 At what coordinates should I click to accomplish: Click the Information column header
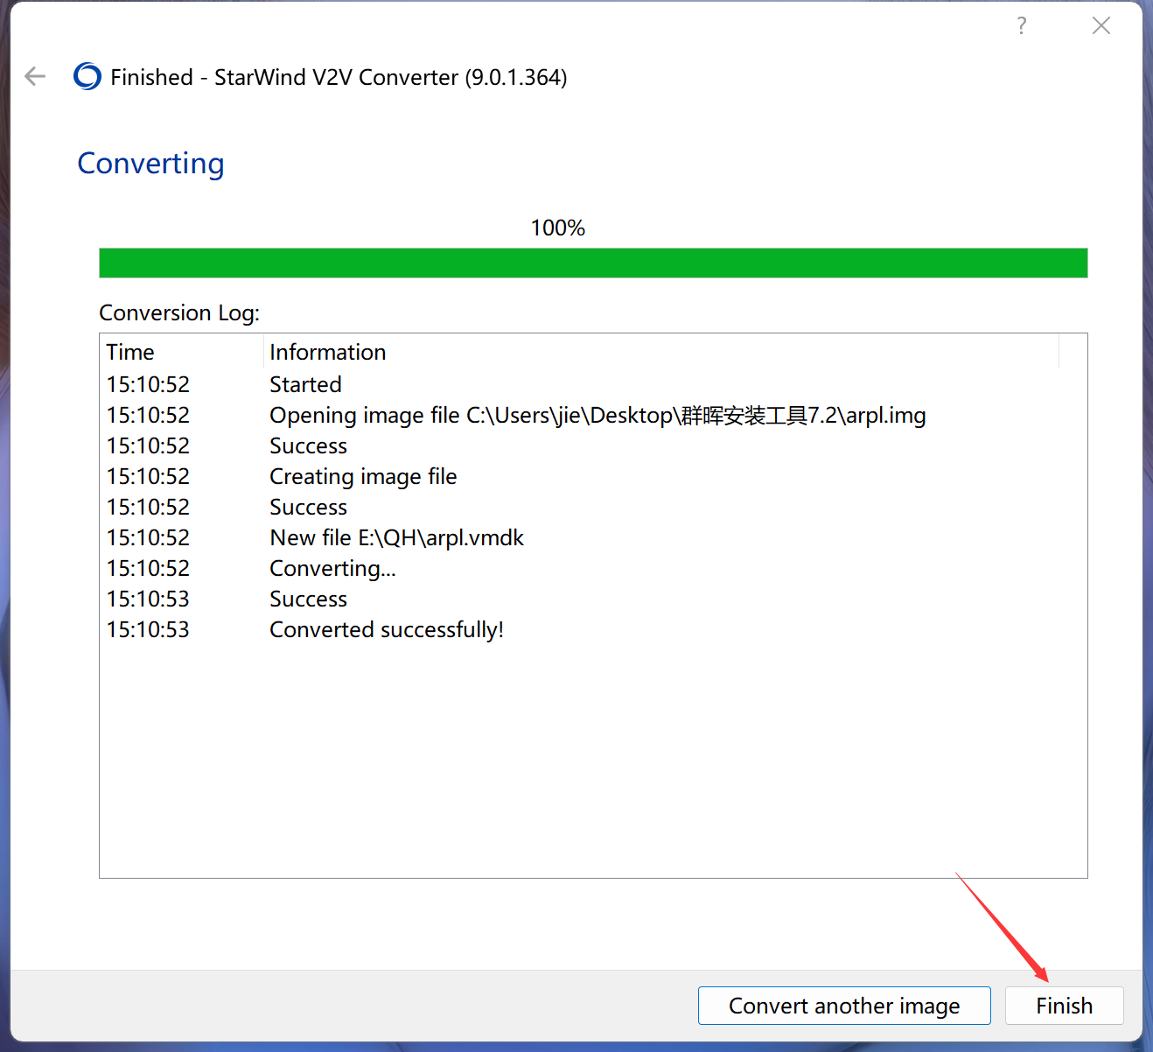(661, 352)
